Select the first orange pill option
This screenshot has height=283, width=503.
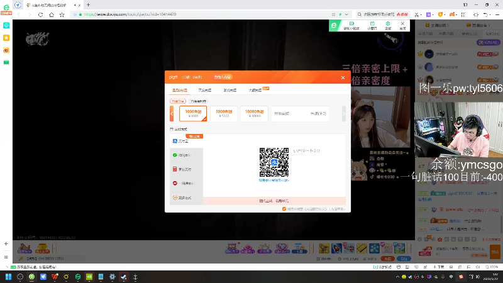[x=178, y=101]
